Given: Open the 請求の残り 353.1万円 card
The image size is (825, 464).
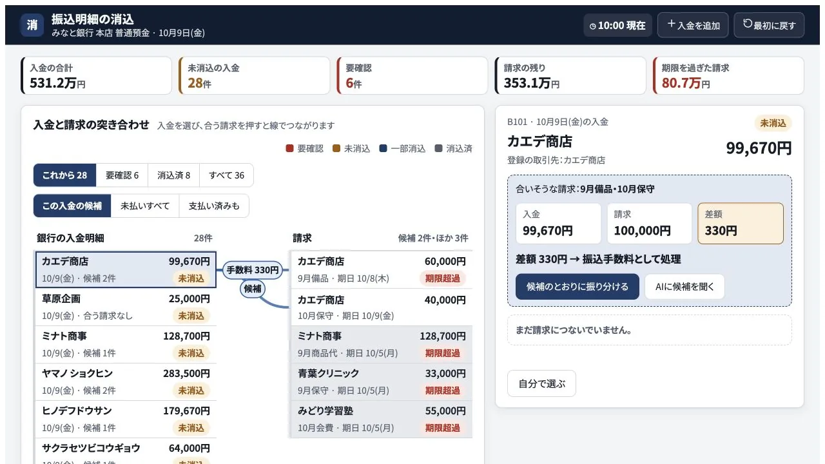Looking at the screenshot, I should click(x=570, y=75).
